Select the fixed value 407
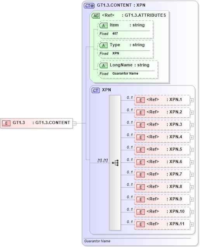This screenshot has width=200, height=247. [115, 33]
